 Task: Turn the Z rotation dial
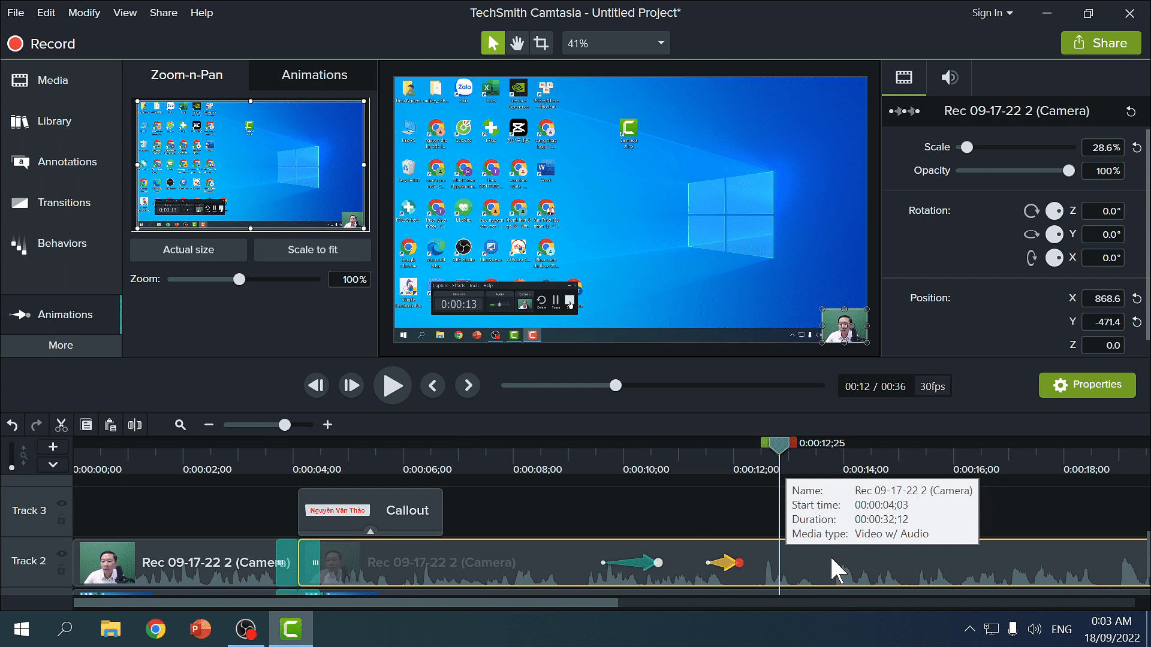(x=1054, y=211)
